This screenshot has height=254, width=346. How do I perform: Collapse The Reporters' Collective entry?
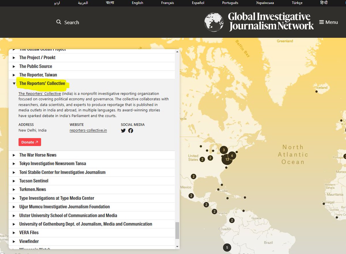coord(92,84)
